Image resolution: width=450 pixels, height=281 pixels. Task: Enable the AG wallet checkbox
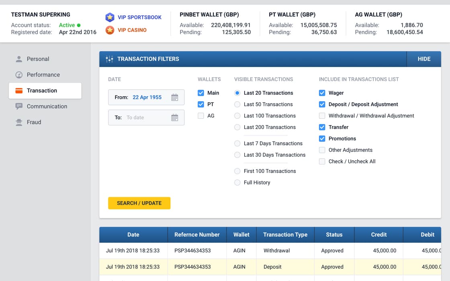coord(201,116)
